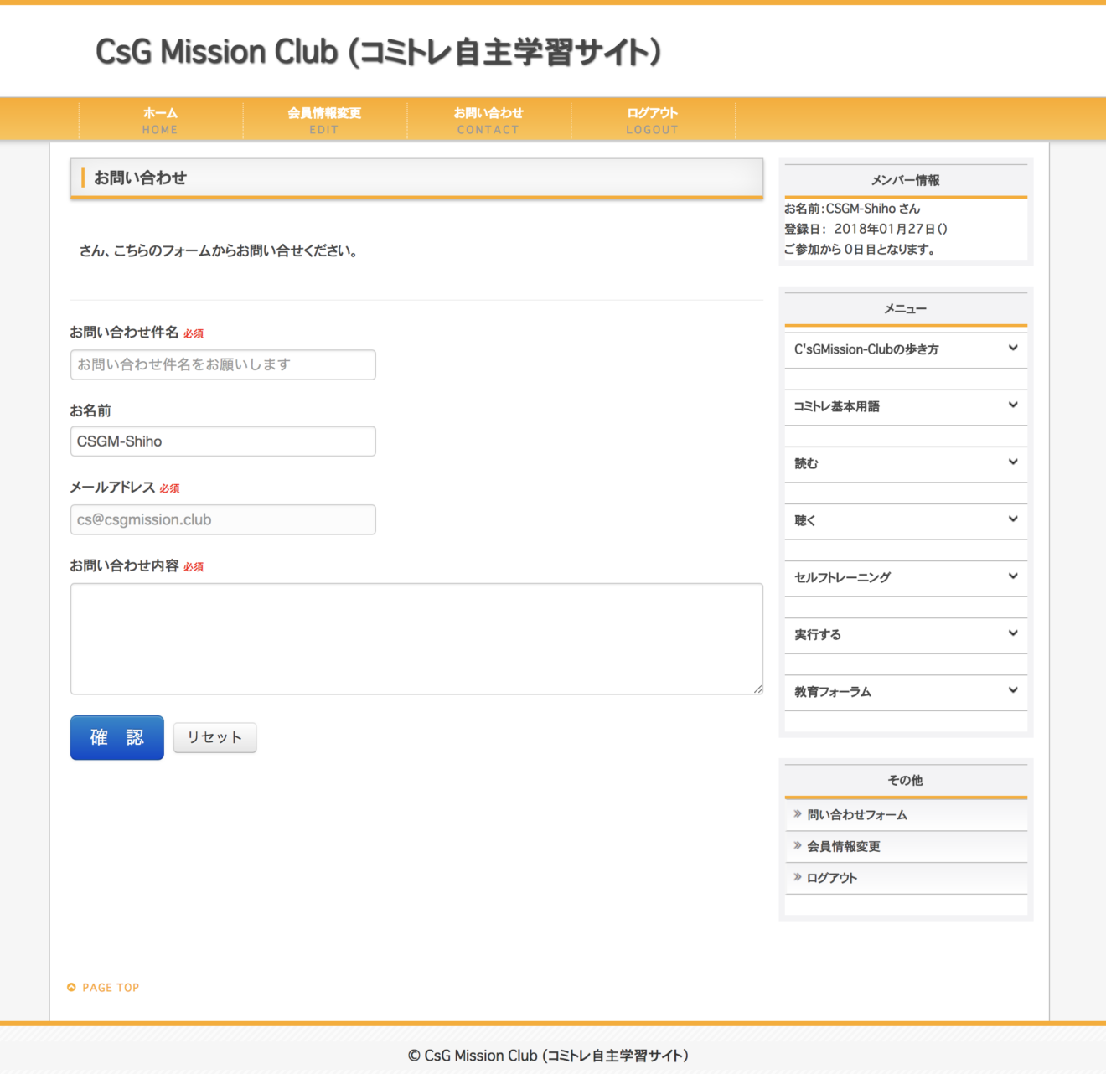Expand C'sGMission-Clubの歩き方 chevron
Screen dimensions: 1106x1074
point(1013,348)
